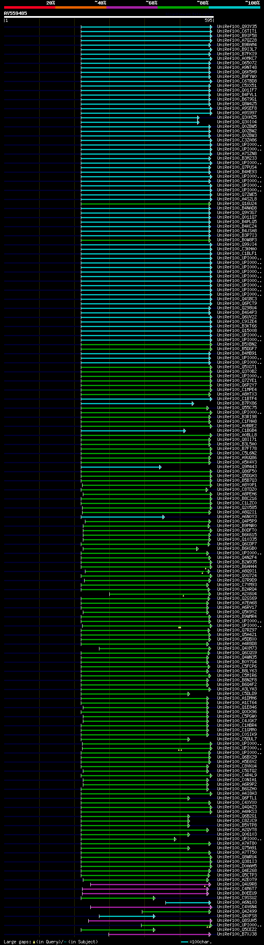Open hit UniRef100_B9RAM4
The height and width of the screenshot is (945, 264).
pyautogui.click(x=237, y=45)
